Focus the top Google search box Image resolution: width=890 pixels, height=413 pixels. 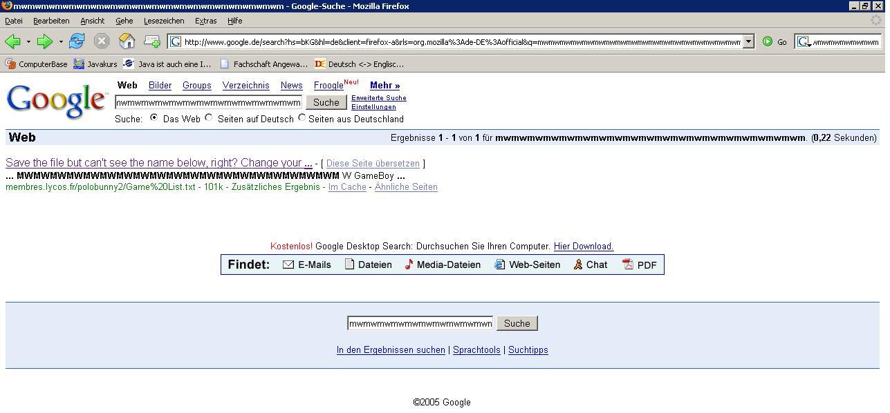pos(208,102)
